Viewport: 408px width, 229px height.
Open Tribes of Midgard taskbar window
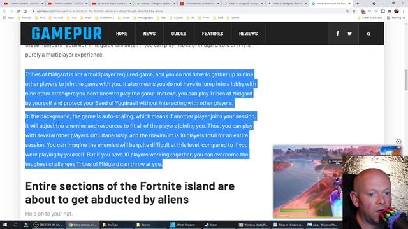pyautogui.click(x=288, y=225)
